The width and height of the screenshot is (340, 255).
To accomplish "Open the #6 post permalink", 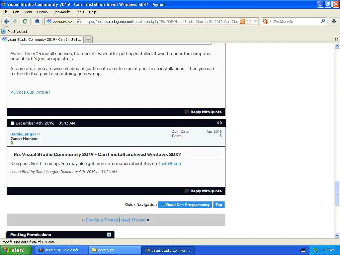I will pos(219,123).
